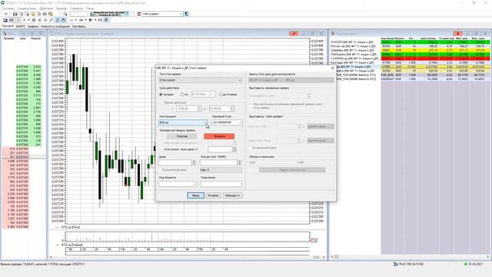Screen dimensions: 492x277
Task: Select the 'сегодня' validity radio button
Action: [x=161, y=94]
